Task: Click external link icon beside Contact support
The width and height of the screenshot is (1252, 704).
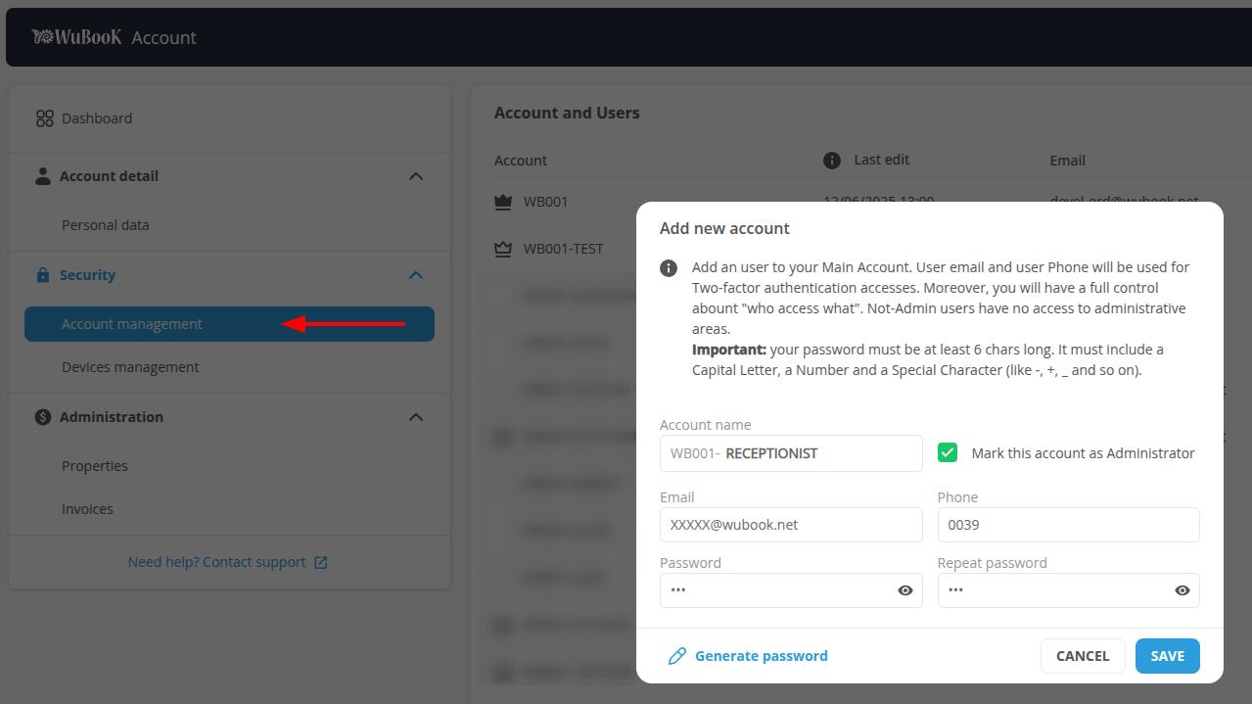Action: 320,562
